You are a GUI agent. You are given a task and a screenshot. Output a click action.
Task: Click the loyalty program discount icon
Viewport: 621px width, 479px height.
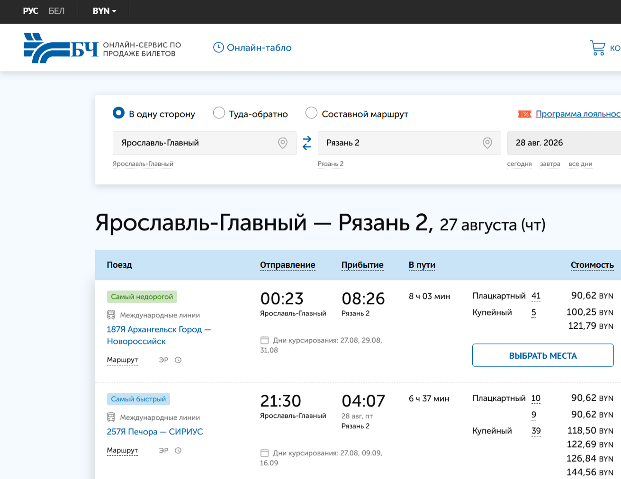click(x=524, y=114)
